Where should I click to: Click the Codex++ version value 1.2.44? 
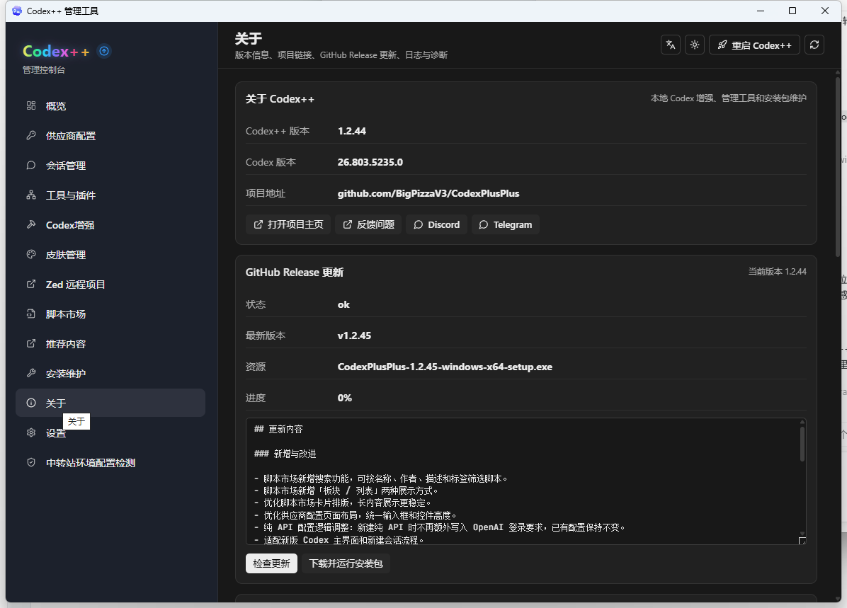352,131
